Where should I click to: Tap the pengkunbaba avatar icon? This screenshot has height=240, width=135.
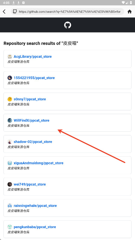(10, 227)
